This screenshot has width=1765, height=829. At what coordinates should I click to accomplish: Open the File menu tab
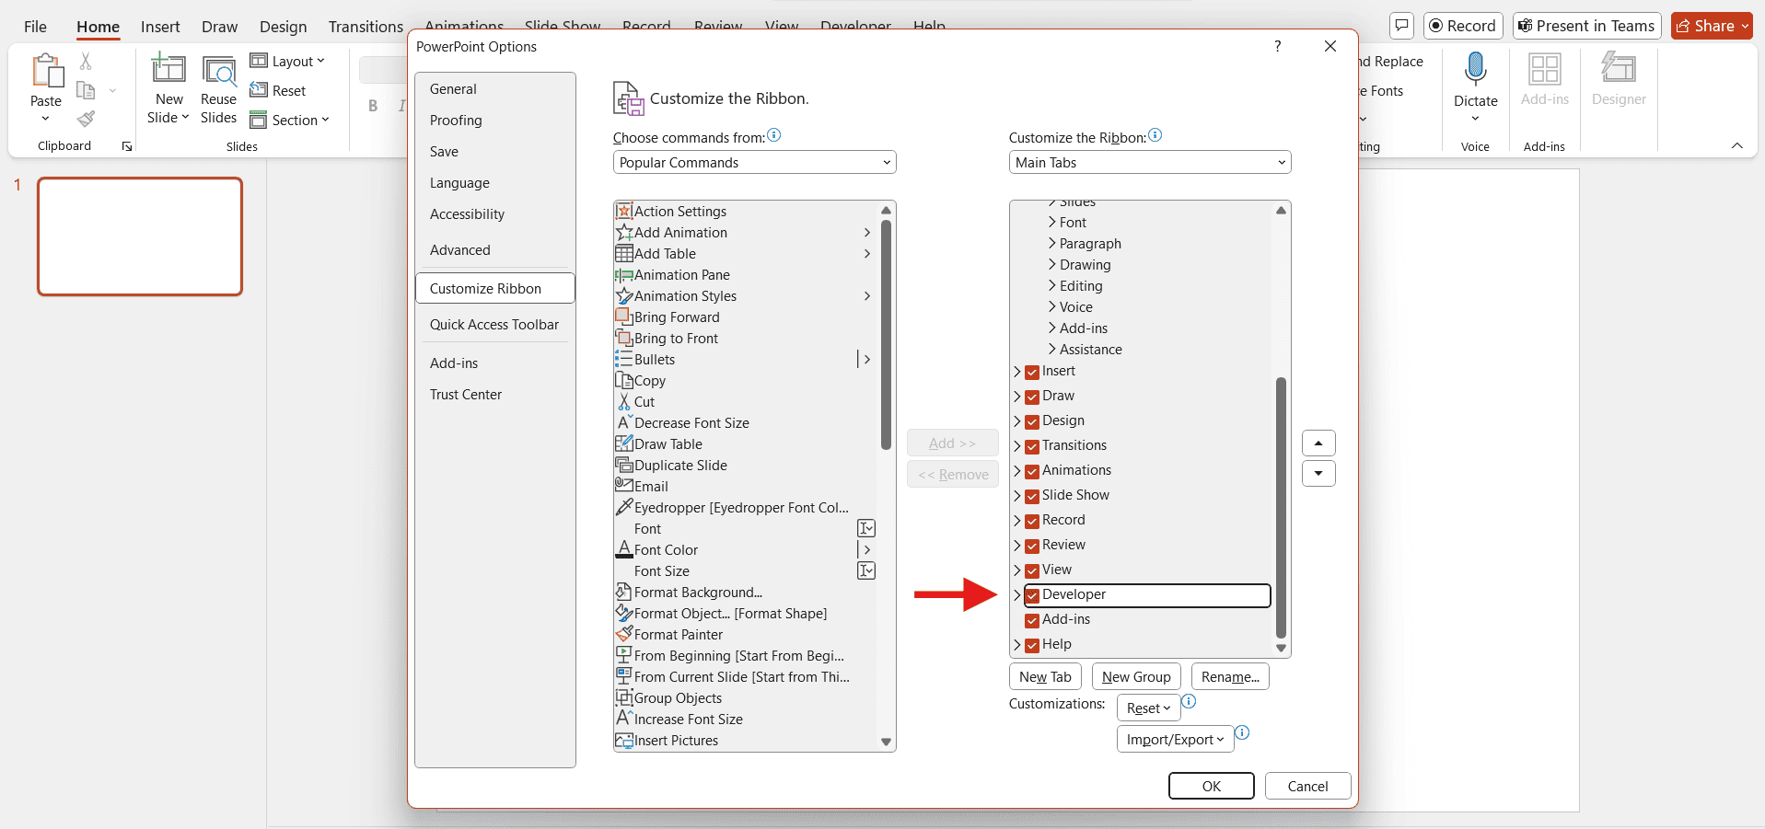pyautogui.click(x=35, y=27)
